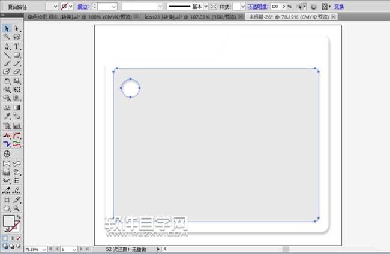The width and height of the screenshot is (390, 254).
Task: Select the black arrow Selection tool
Action: pos(7,29)
